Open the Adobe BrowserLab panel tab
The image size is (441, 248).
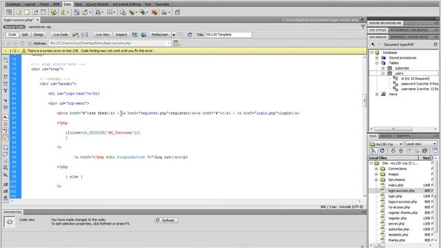[x=385, y=23]
